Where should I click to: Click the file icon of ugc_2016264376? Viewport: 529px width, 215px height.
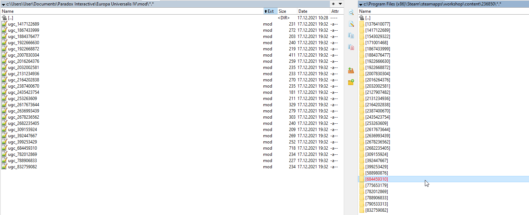(x=4, y=61)
